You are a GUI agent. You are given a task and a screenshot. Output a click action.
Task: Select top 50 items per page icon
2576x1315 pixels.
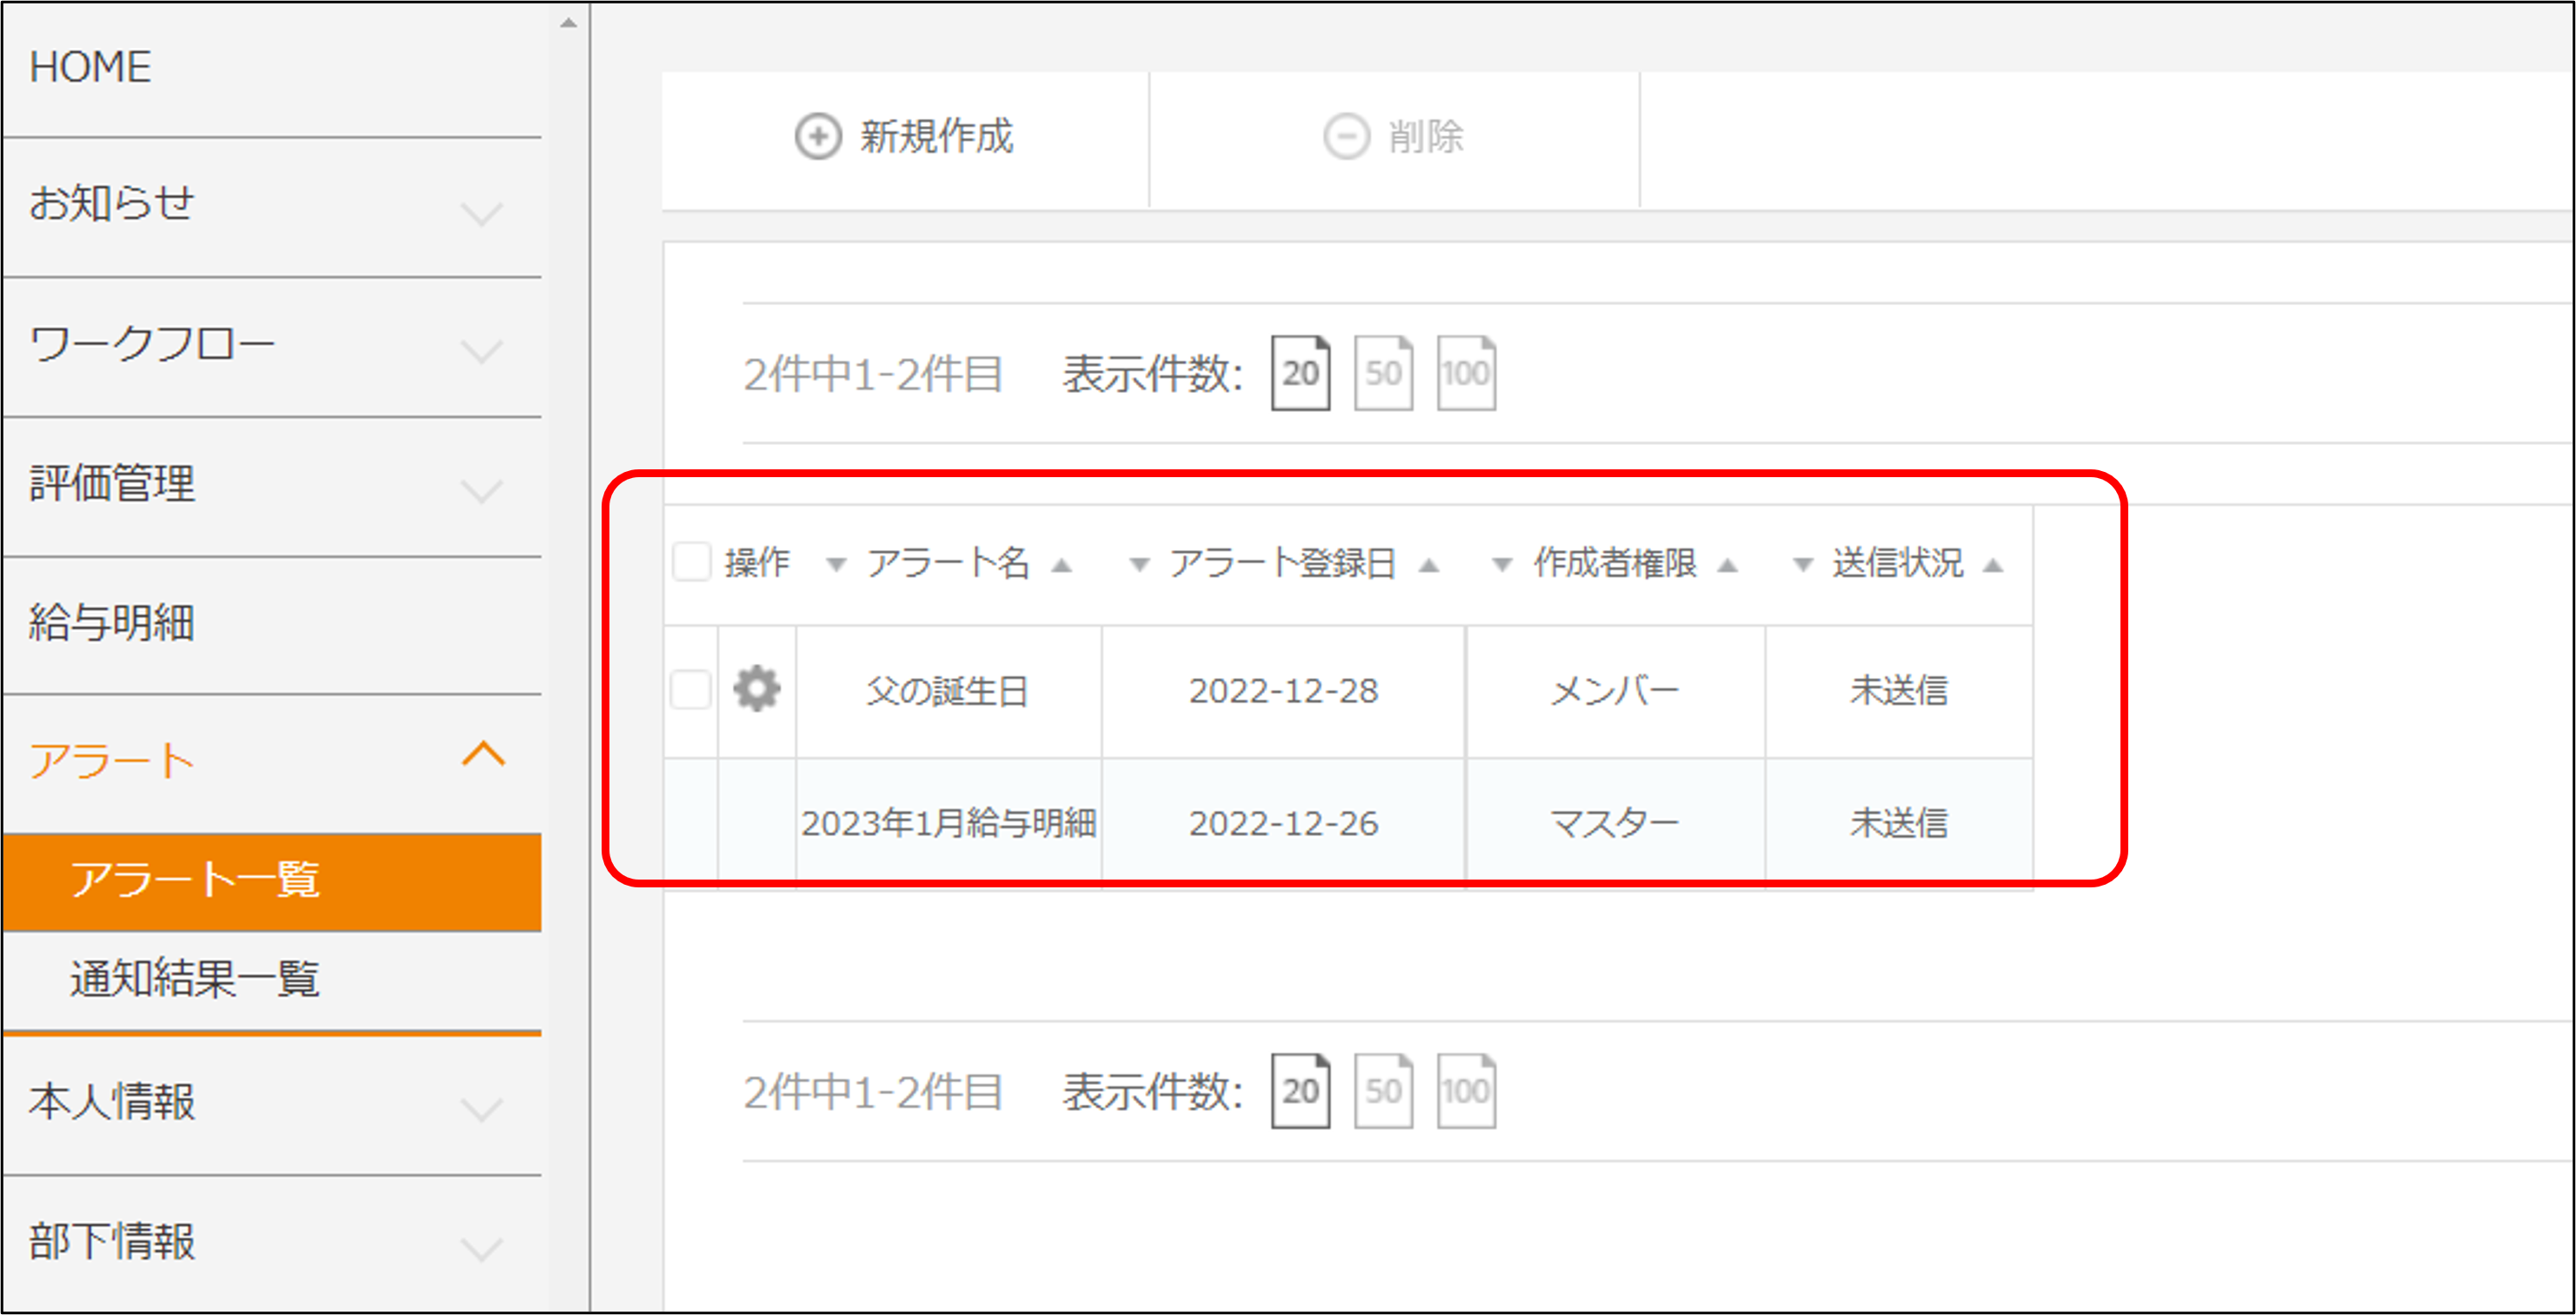[1383, 373]
